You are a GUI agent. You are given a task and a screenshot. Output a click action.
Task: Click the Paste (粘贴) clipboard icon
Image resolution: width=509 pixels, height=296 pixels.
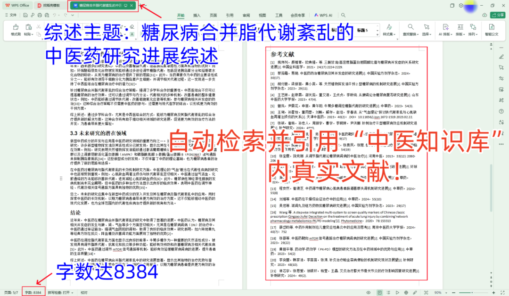[x=28, y=27]
